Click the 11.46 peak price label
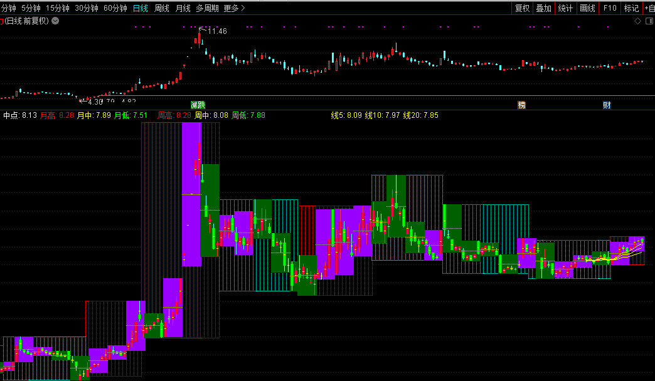Viewport: 655px width, 381px height. [217, 31]
